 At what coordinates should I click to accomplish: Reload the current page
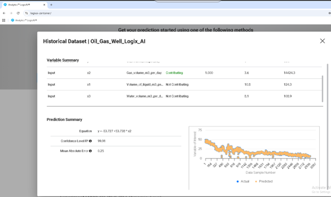(18, 13)
